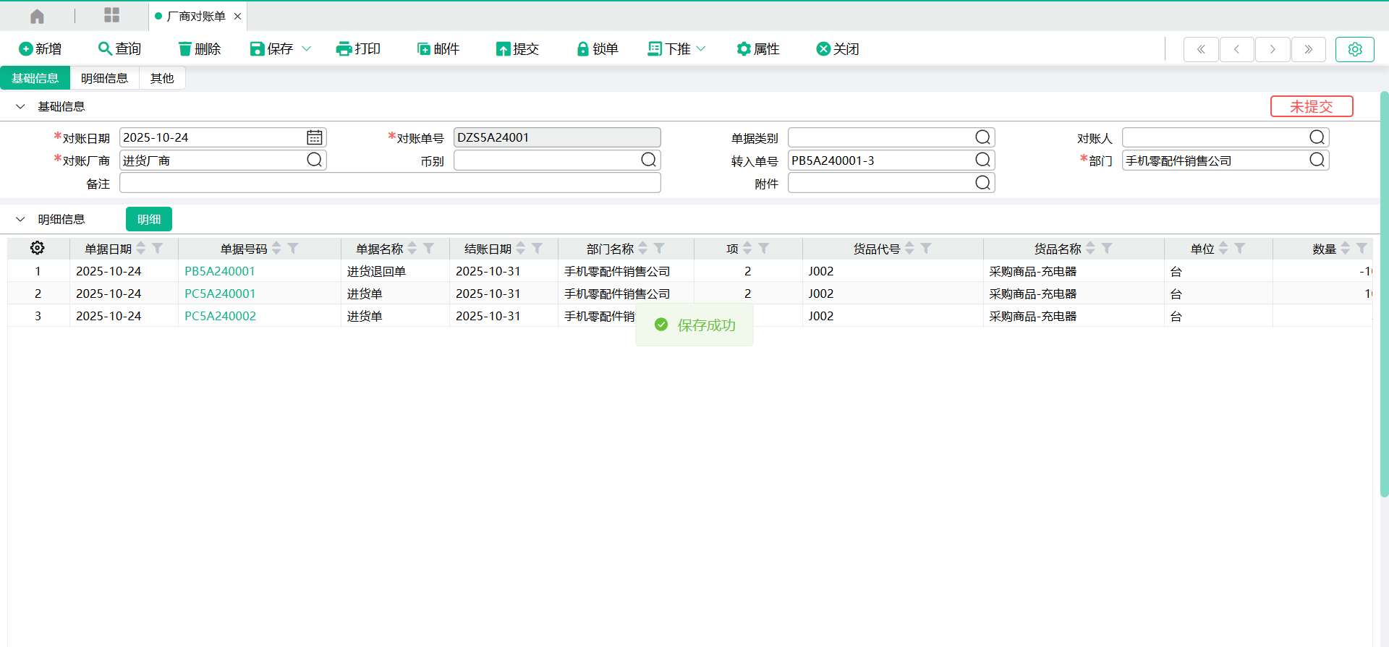This screenshot has width=1389, height=647.
Task: Open calendar picker for 对账日期
Action: (x=314, y=137)
